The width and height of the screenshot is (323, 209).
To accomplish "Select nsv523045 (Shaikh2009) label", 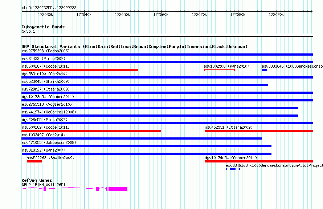I will click(x=46, y=81).
